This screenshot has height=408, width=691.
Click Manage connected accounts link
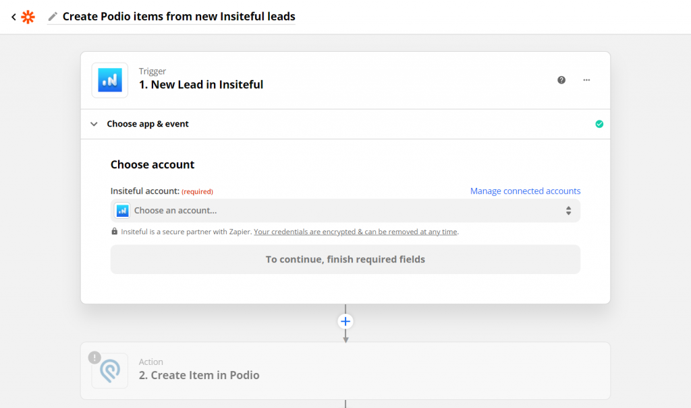[x=525, y=191]
